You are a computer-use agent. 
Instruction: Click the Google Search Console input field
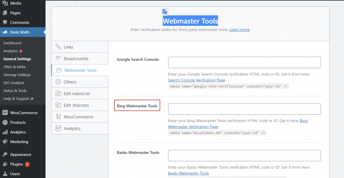pyautogui.click(x=244, y=62)
